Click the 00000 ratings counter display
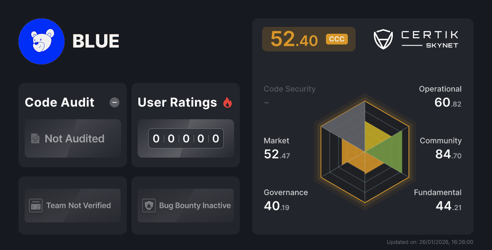Viewport: 492px width, 250px height. (x=186, y=138)
